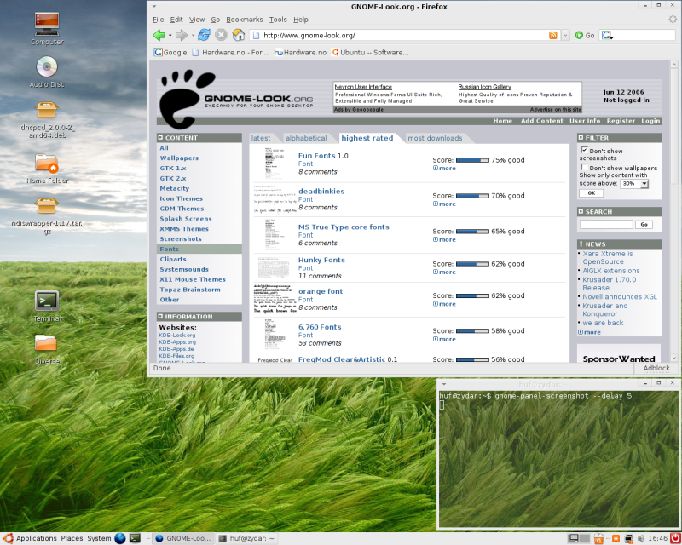Open the File menu
682x545 pixels.
point(159,20)
